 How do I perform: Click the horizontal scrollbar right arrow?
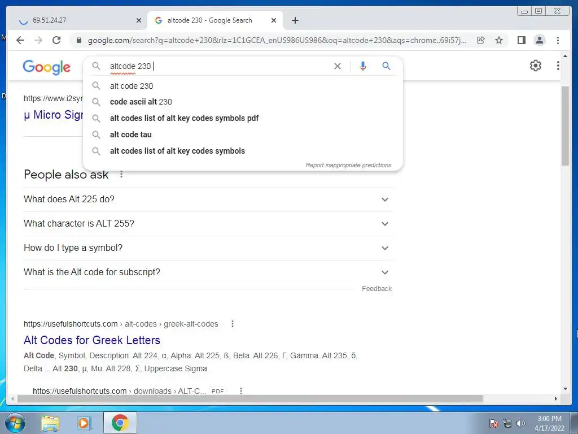click(556, 398)
